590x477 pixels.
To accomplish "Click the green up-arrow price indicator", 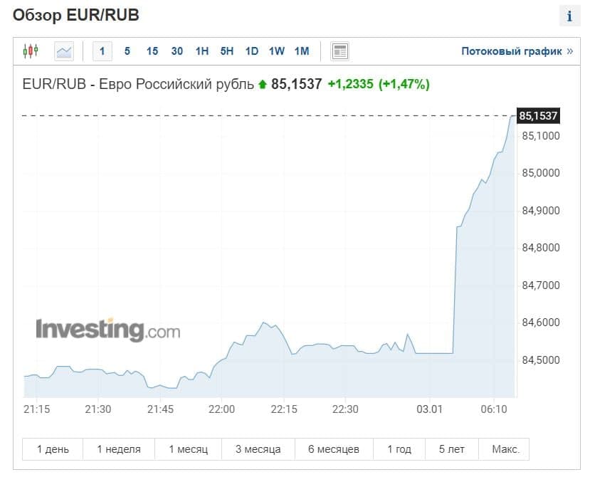I will click(262, 85).
